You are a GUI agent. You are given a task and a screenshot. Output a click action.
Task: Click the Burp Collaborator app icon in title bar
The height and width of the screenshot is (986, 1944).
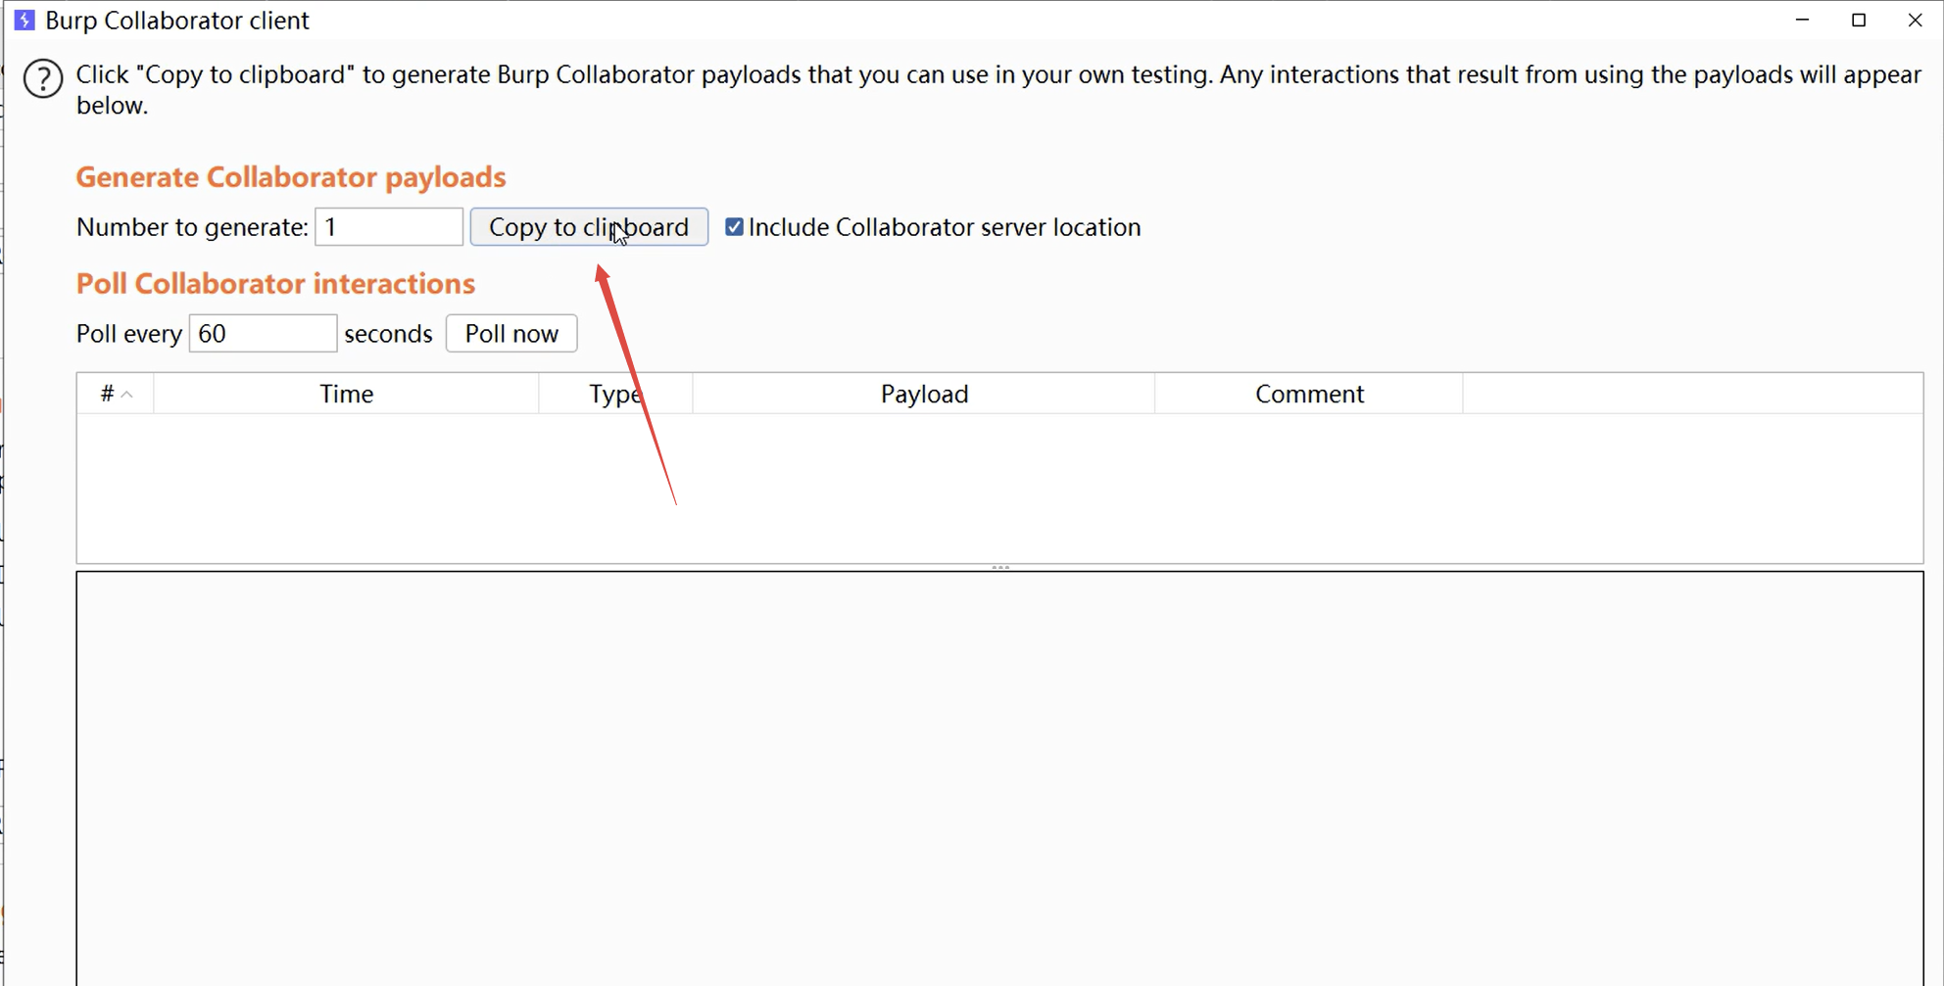click(x=24, y=20)
